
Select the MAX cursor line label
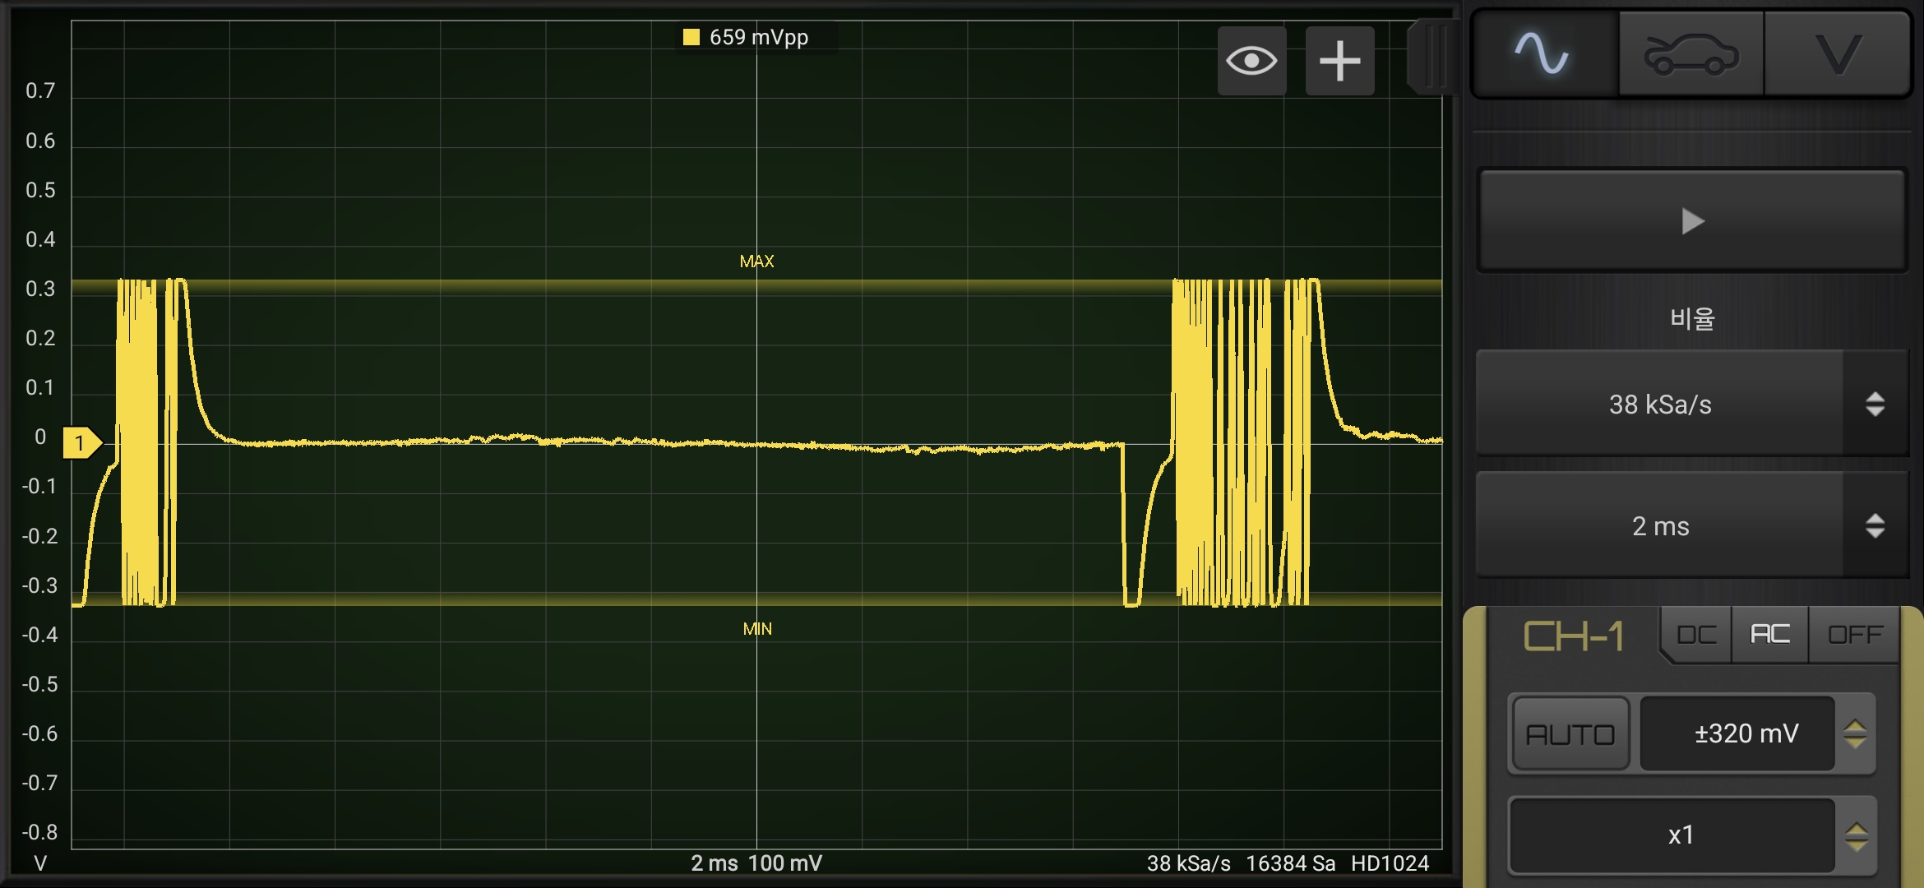tap(756, 261)
